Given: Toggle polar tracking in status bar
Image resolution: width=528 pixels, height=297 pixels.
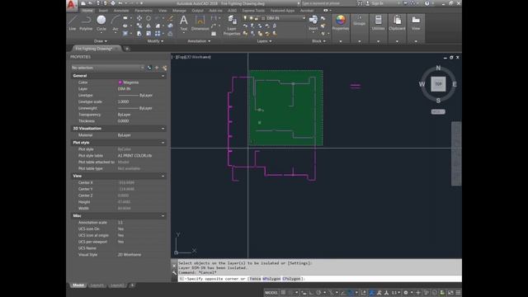Looking at the screenshot, I should (318, 293).
